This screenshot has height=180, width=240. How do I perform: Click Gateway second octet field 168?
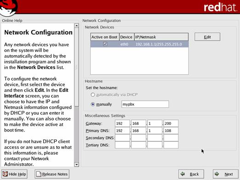[x=138, y=123]
